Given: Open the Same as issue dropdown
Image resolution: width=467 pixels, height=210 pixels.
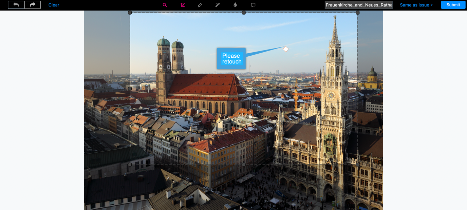Looking at the screenshot, I should tap(415, 5).
